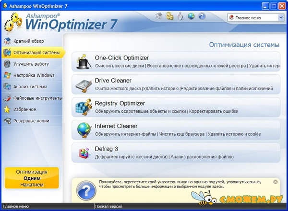The height and width of the screenshot is (211, 288).
Task: Click the Оптимизация Одним Нажатием button
Action: (32, 178)
